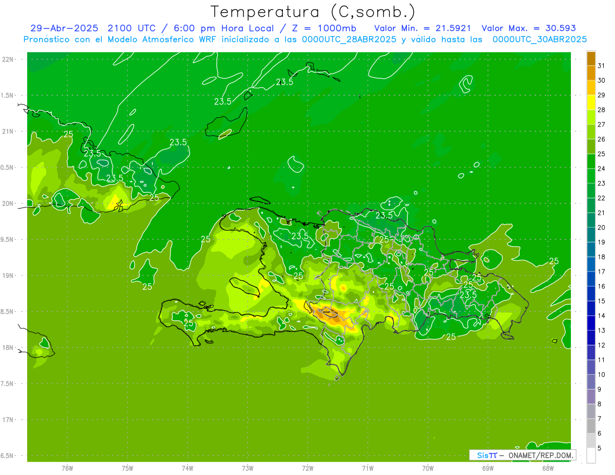Click the "76W" longitude label
This screenshot has width=615, height=475.
click(x=67, y=468)
